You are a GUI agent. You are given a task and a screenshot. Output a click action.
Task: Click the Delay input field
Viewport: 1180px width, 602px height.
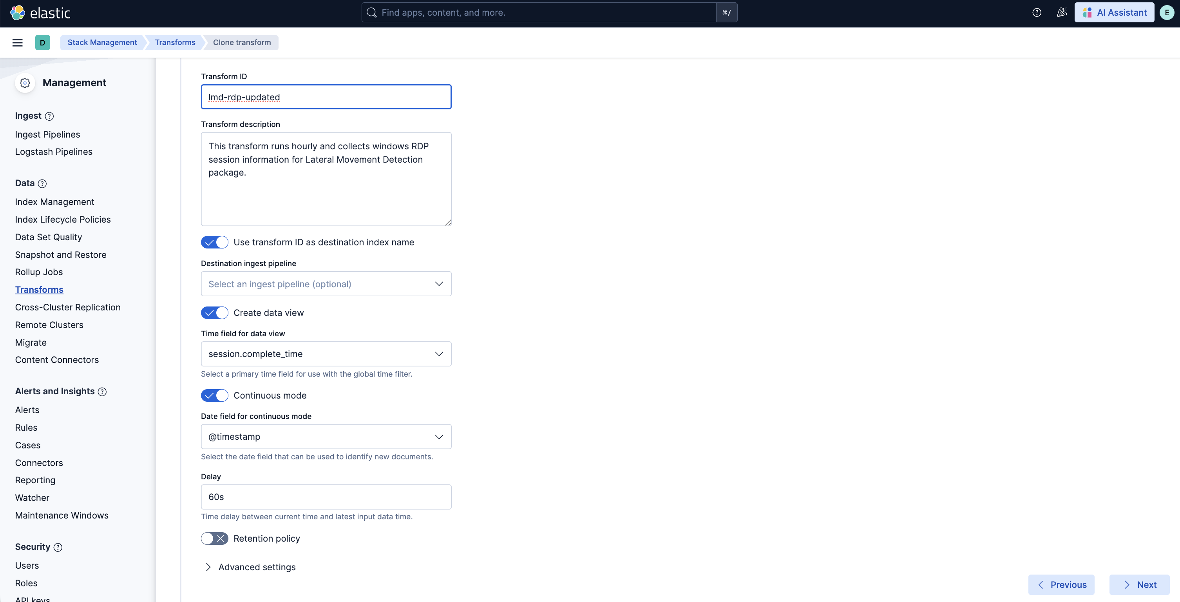pos(326,497)
